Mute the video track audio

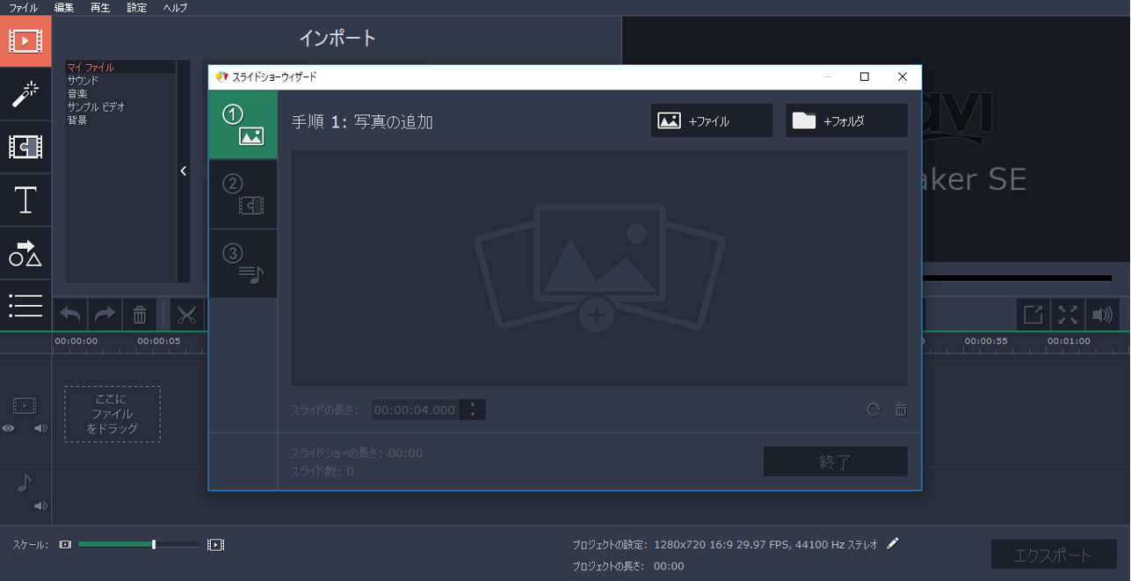tap(40, 429)
